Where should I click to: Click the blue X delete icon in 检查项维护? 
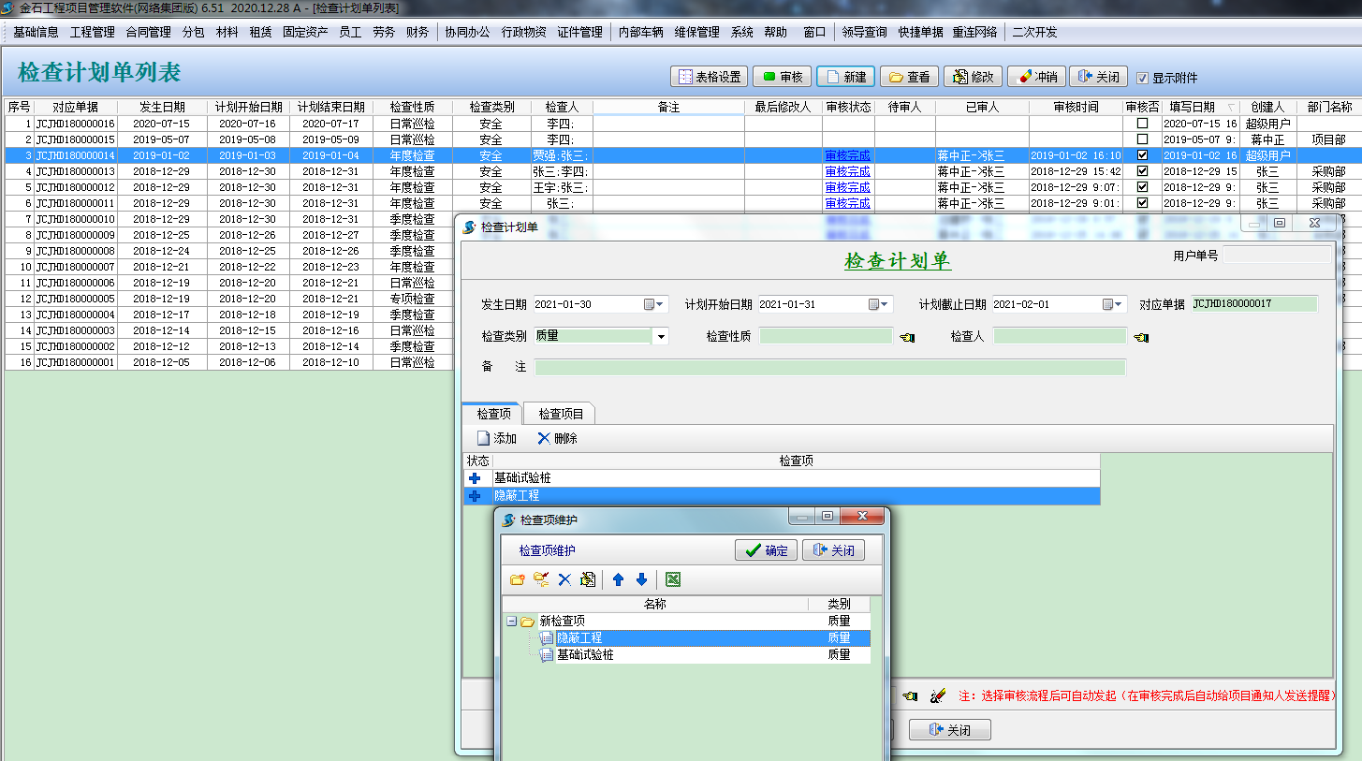[564, 580]
